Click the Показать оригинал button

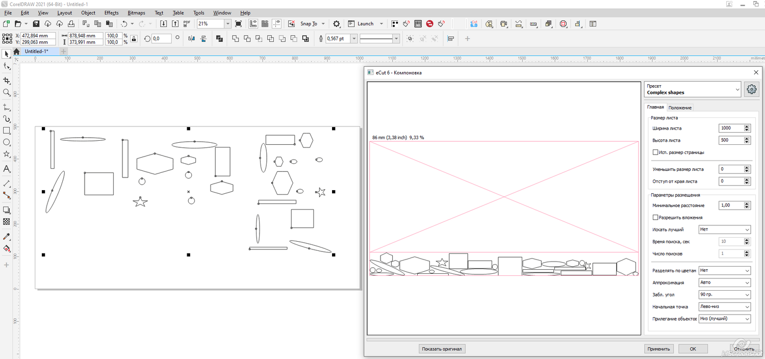pos(442,349)
